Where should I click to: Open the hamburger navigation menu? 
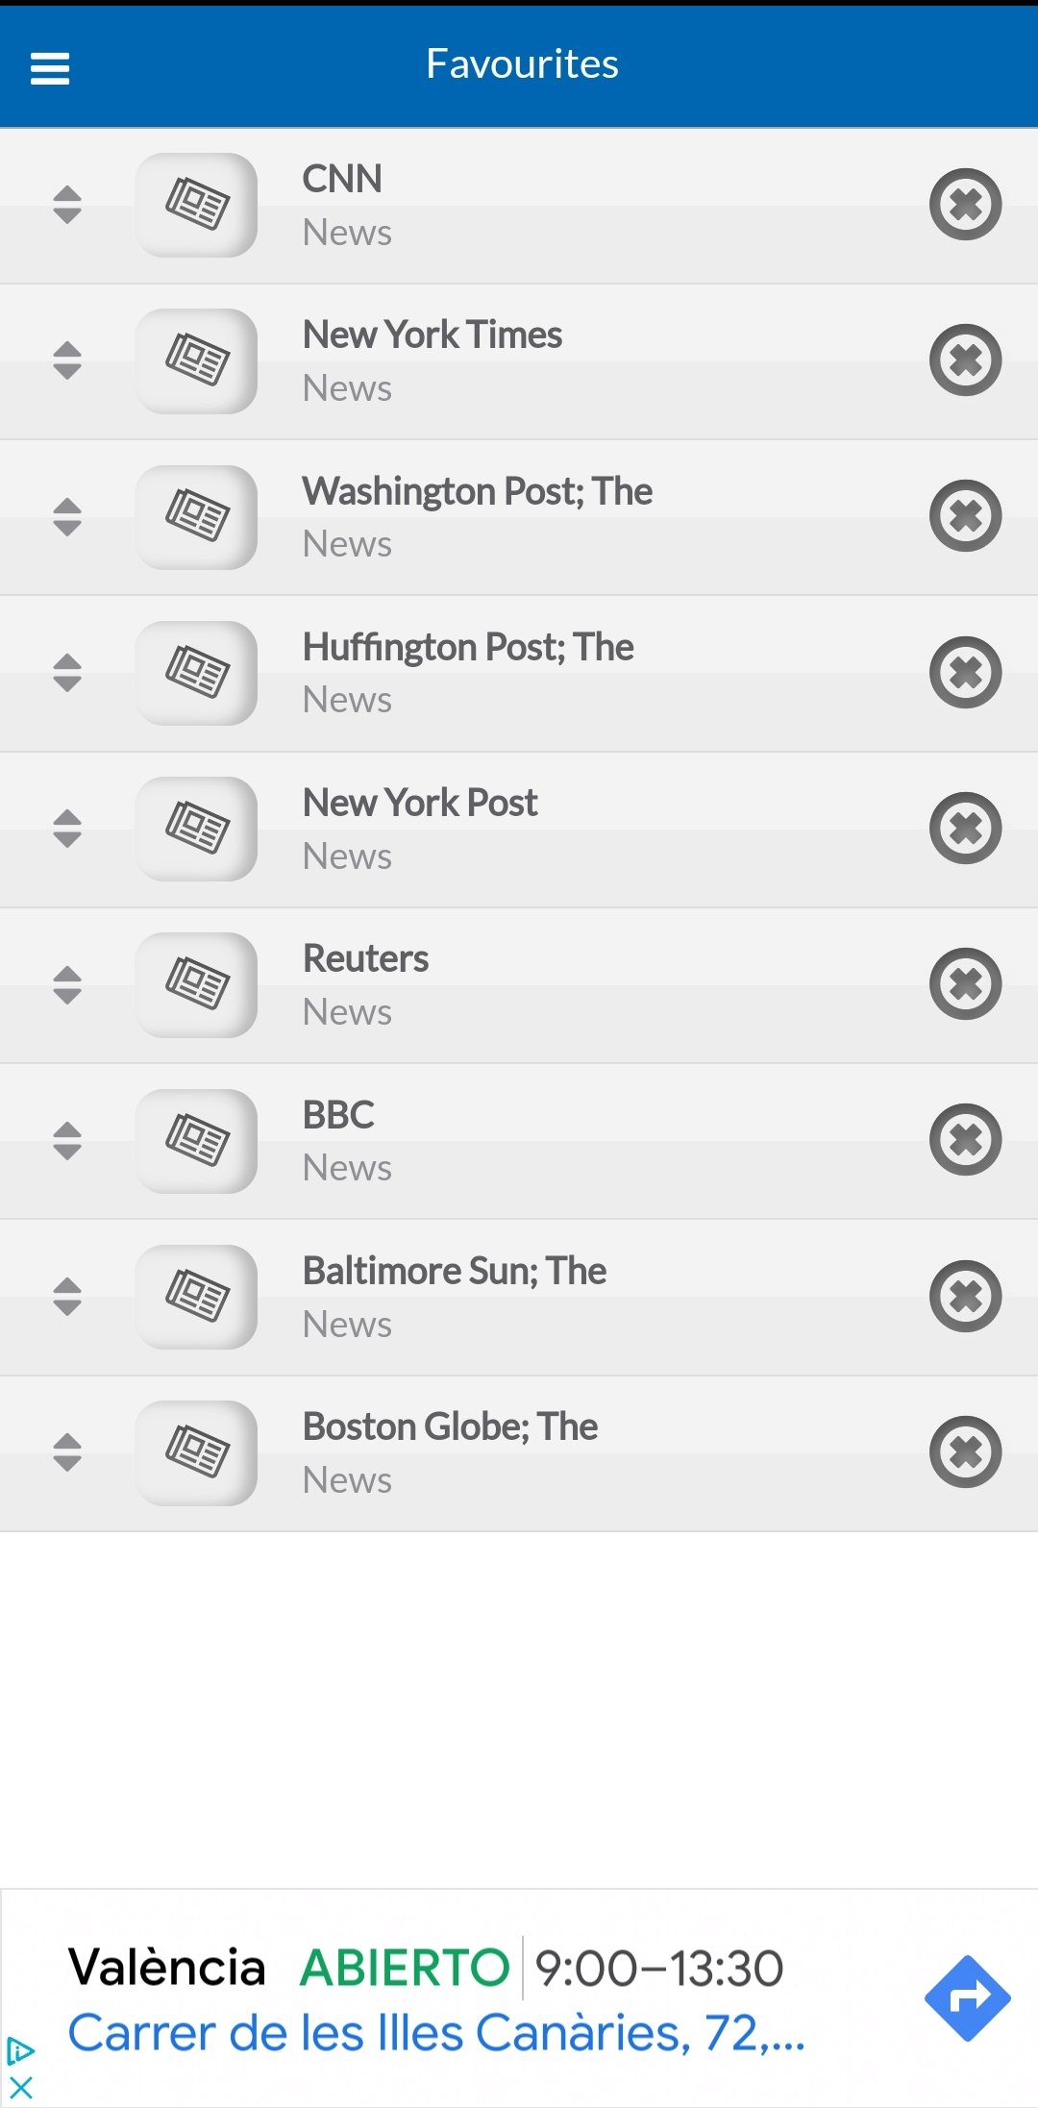click(50, 68)
